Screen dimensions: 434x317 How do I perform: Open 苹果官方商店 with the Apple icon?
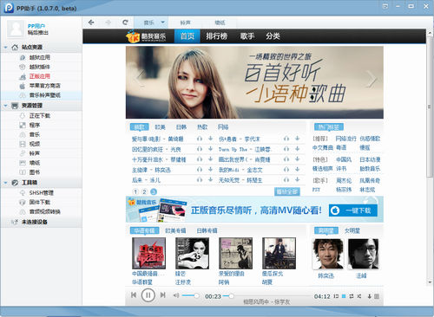(23, 86)
